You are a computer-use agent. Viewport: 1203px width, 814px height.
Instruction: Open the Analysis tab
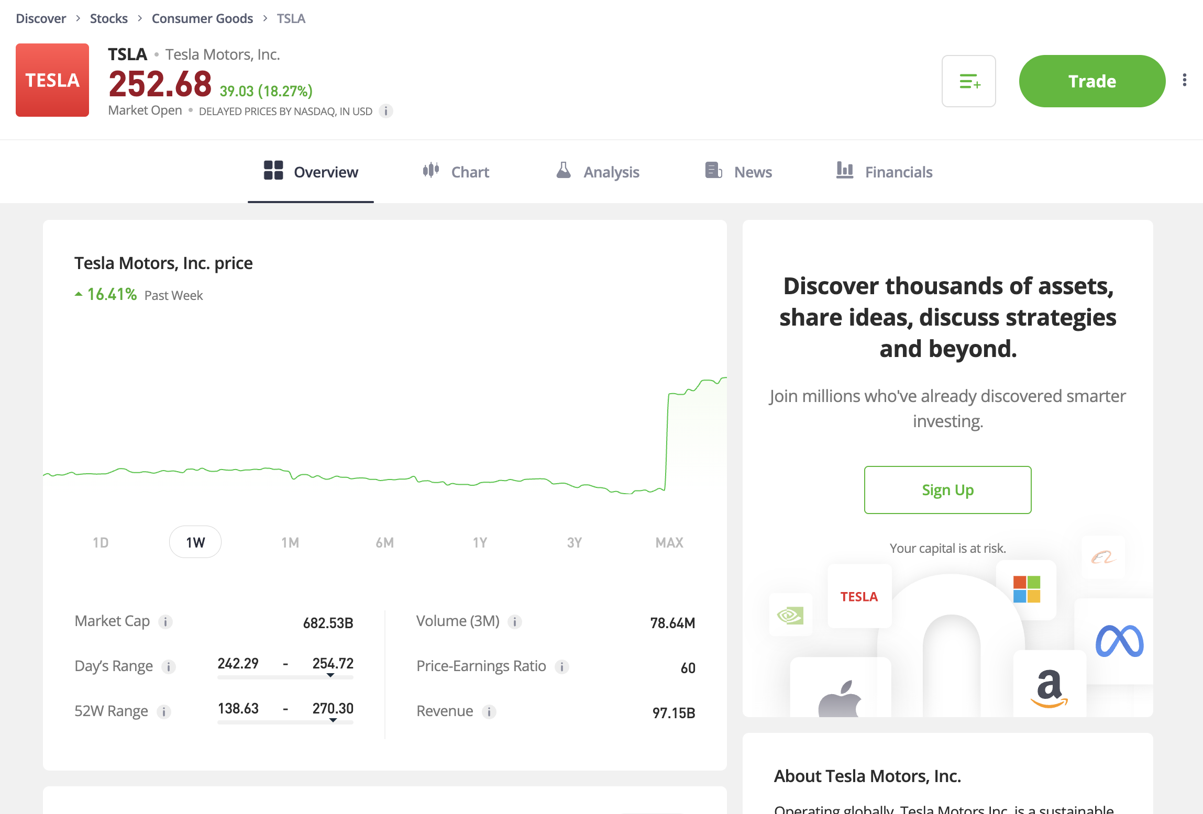(x=598, y=172)
